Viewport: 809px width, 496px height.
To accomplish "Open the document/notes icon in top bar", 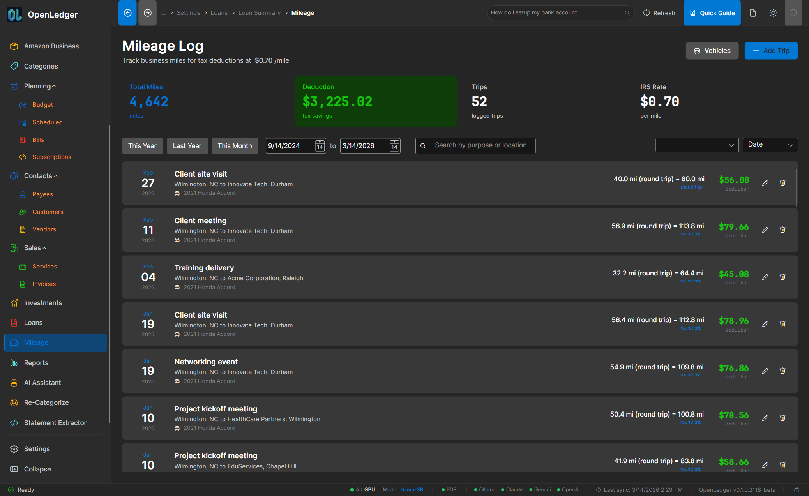I will pyautogui.click(x=752, y=12).
